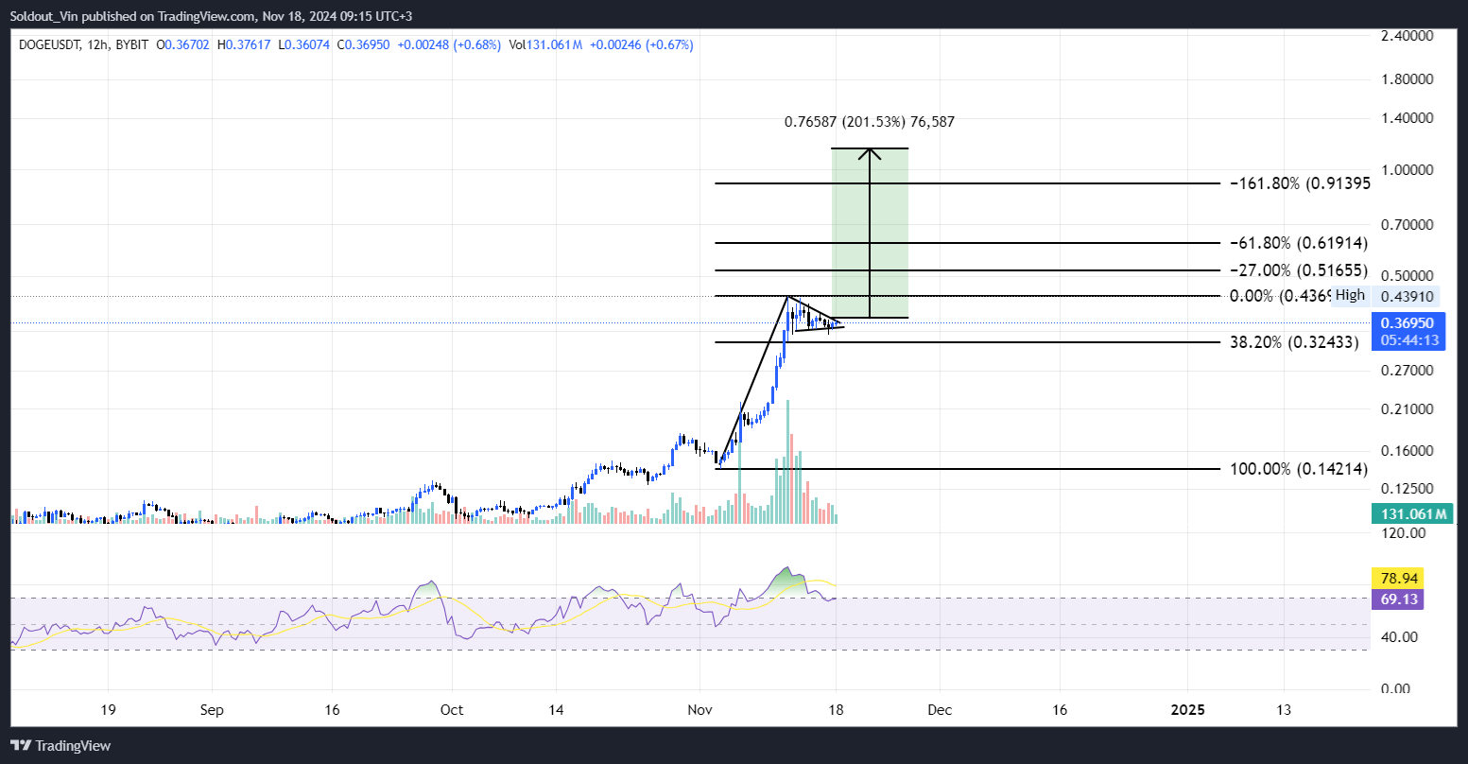The image size is (1468, 764).
Task: Click the 18 date label on the time axis
Action: coord(837,709)
